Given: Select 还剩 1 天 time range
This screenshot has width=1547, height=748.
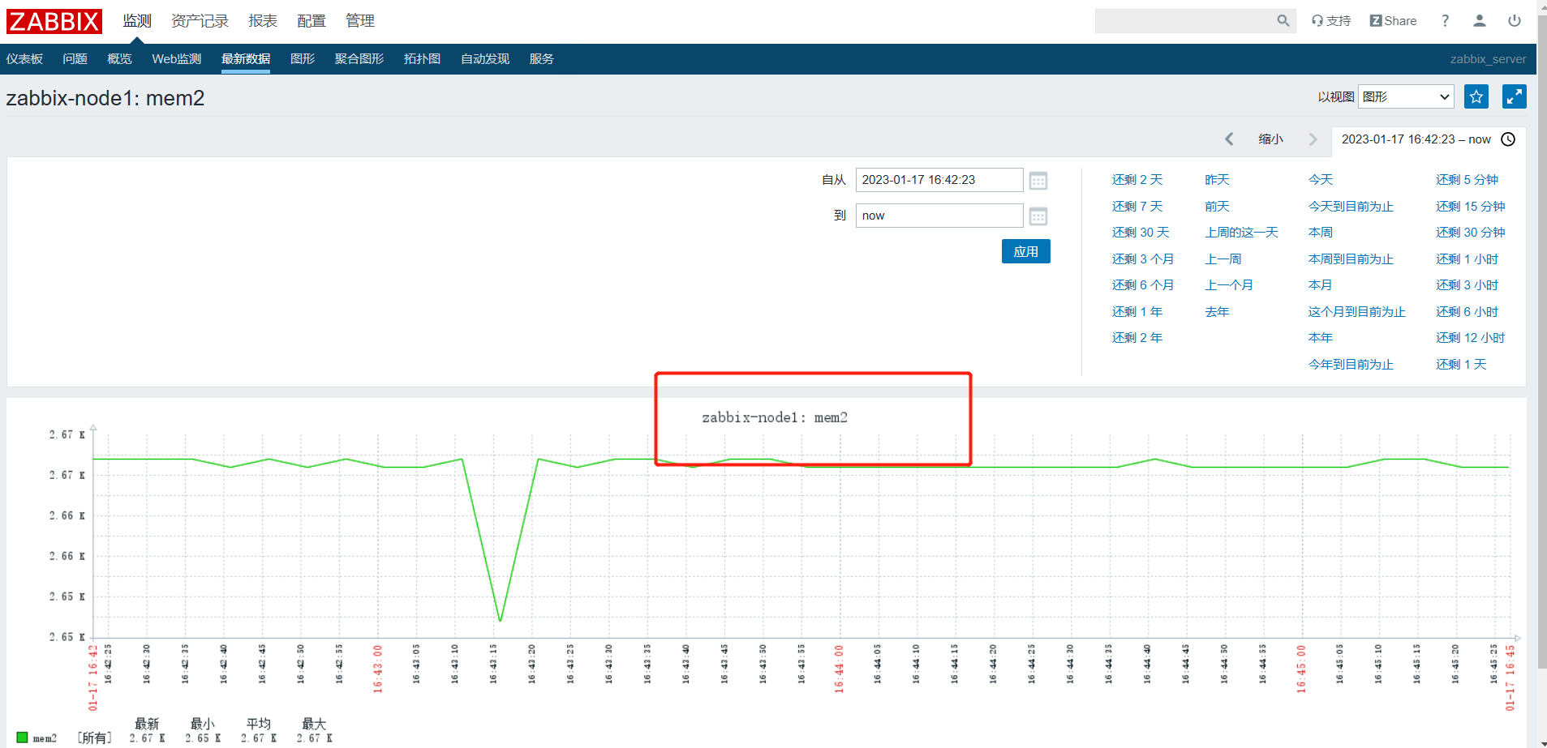Looking at the screenshot, I should tap(1462, 365).
